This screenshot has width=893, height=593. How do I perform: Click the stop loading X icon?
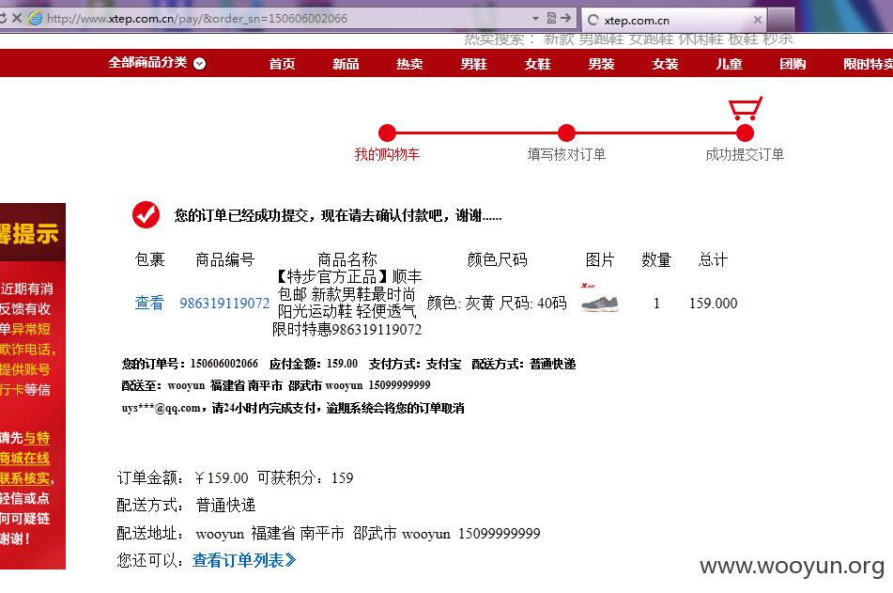17,18
